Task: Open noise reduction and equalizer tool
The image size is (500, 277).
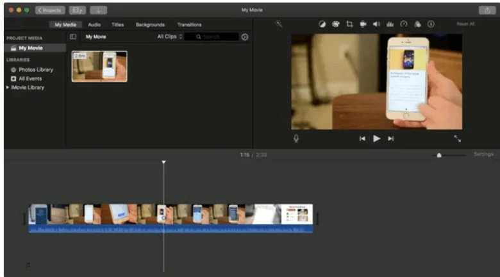Action: coord(390,24)
